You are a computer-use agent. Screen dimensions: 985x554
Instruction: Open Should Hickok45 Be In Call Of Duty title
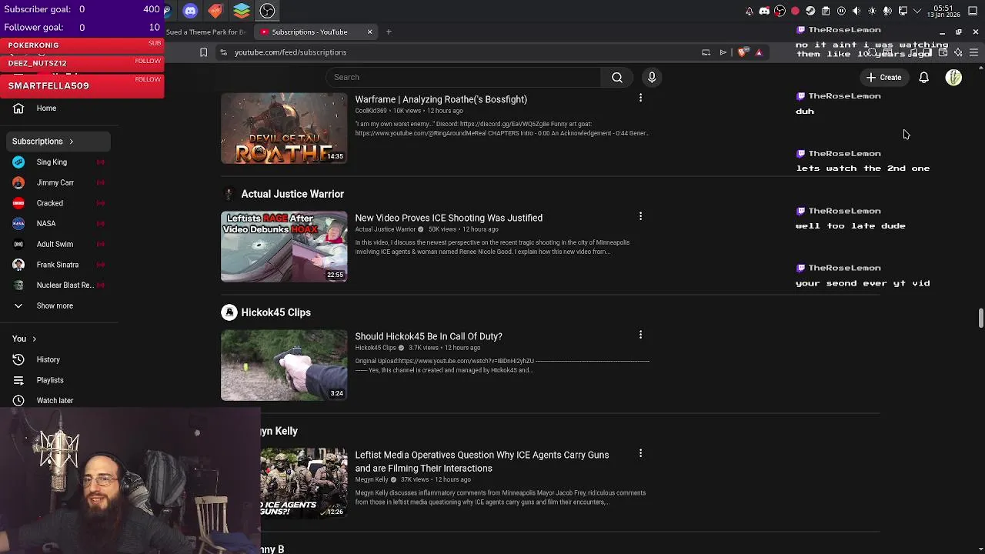tap(429, 336)
